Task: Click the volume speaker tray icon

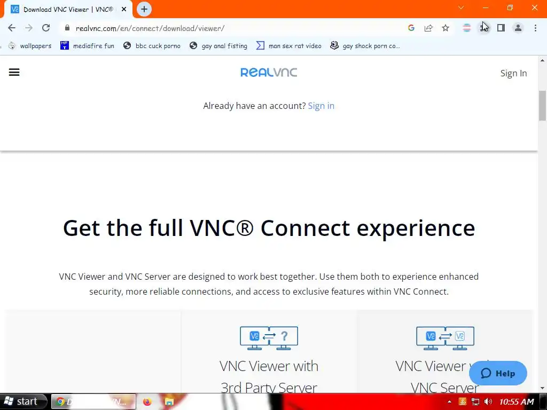Action: pos(488,401)
